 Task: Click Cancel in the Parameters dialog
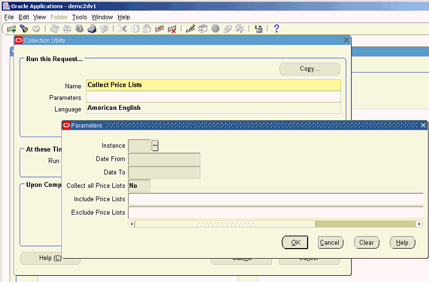330,242
